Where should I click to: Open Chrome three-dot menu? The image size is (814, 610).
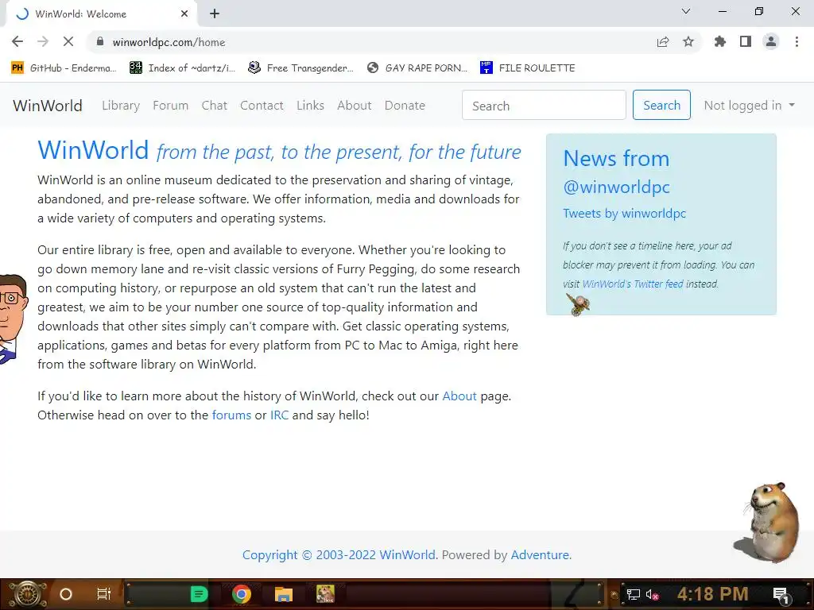tap(797, 42)
